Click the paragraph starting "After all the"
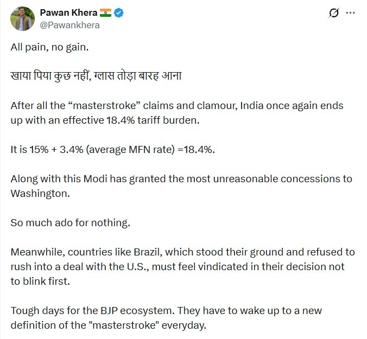 [x=176, y=105]
